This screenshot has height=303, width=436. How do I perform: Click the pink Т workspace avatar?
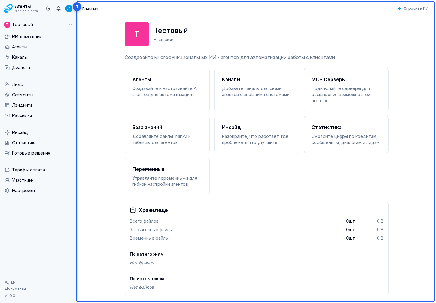pyautogui.click(x=137, y=34)
